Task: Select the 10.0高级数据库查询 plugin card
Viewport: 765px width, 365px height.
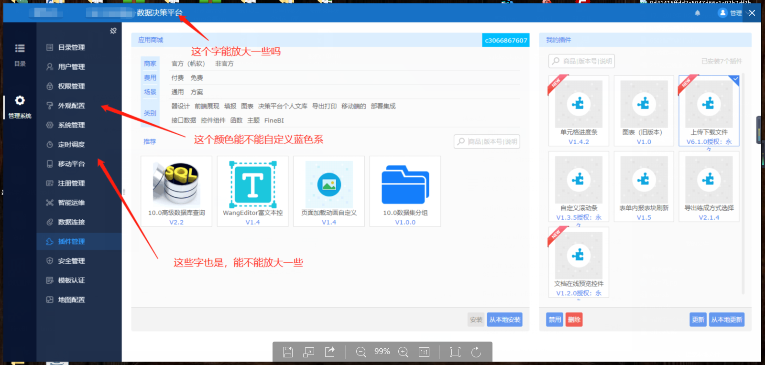Action: coord(176,191)
